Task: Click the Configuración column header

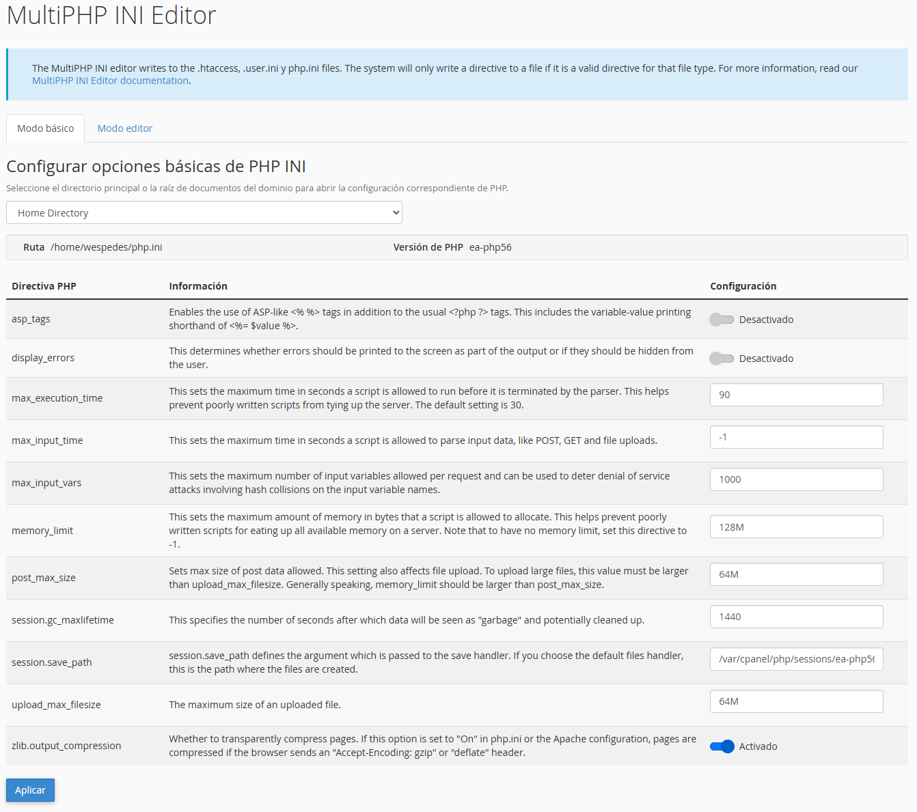Action: (x=743, y=286)
